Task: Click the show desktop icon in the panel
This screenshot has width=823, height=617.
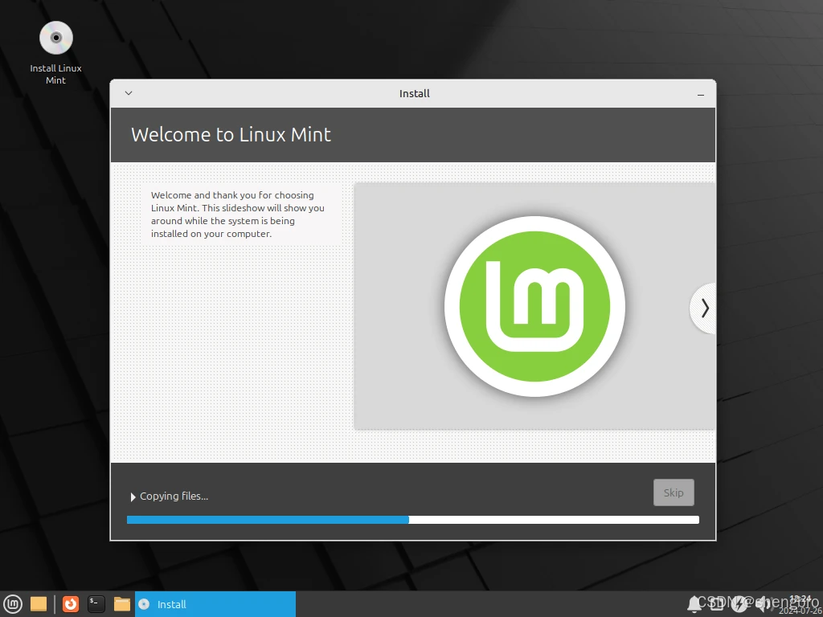Action: 39,604
